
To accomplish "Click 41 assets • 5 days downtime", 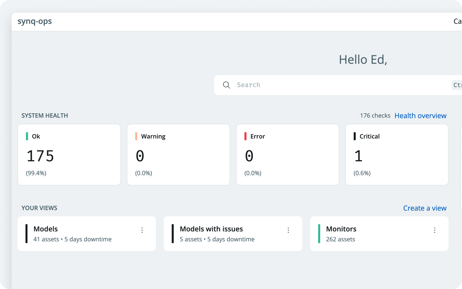I will coord(72,239).
